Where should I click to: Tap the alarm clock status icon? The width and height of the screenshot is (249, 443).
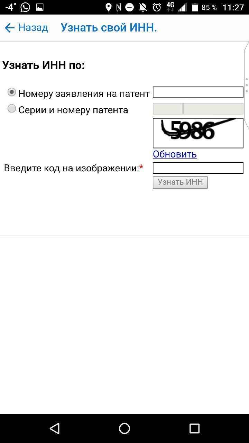[x=157, y=7]
